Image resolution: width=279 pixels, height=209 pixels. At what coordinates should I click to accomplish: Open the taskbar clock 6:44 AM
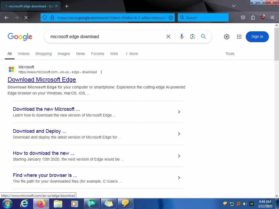(x=265, y=204)
